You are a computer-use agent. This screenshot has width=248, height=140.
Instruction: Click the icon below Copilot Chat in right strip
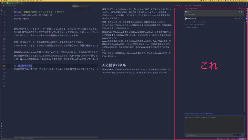click(x=247, y=22)
